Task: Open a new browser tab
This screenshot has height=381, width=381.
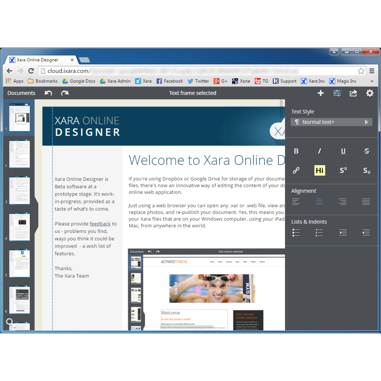Action: 85,60
